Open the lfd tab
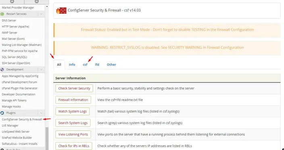Viewport: 284px width, 150px height. tap(97, 65)
